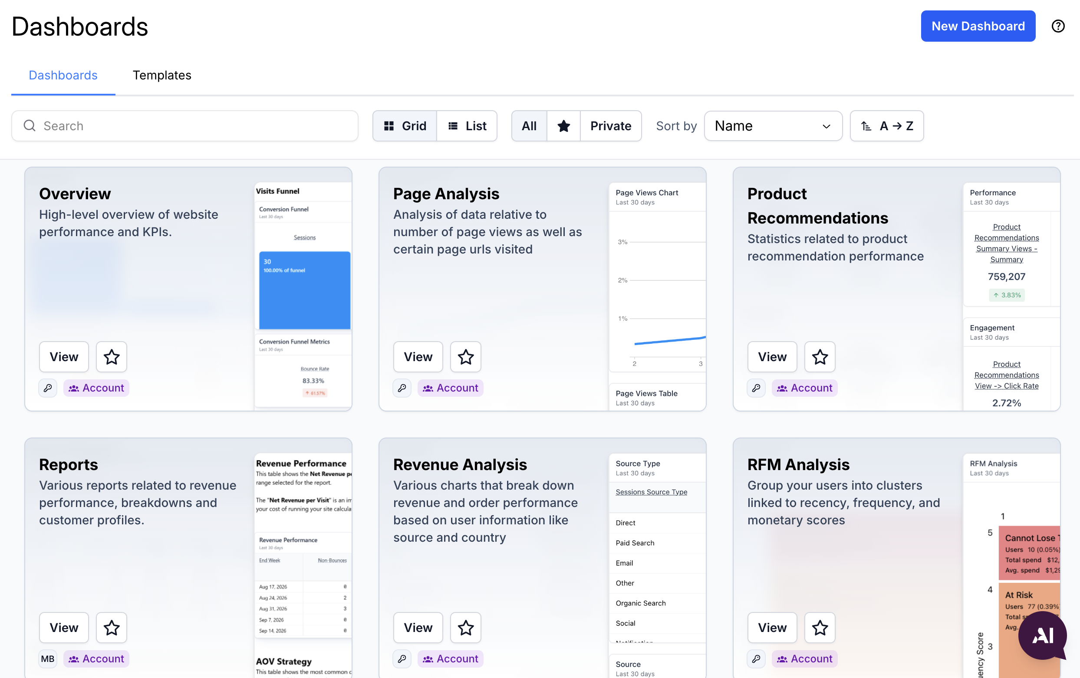Click the MB owner badge on Reports card

48,659
